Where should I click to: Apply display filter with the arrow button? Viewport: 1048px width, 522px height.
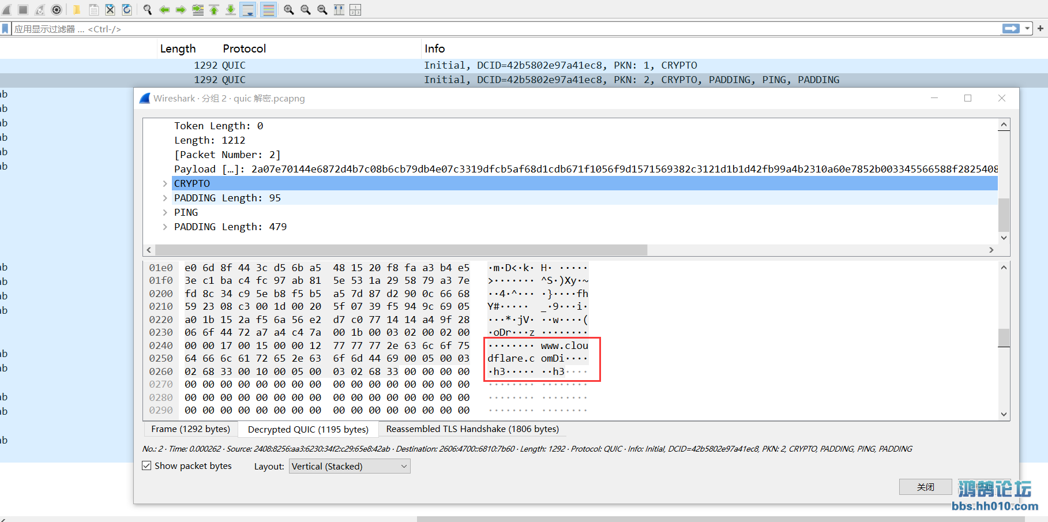click(x=1011, y=29)
